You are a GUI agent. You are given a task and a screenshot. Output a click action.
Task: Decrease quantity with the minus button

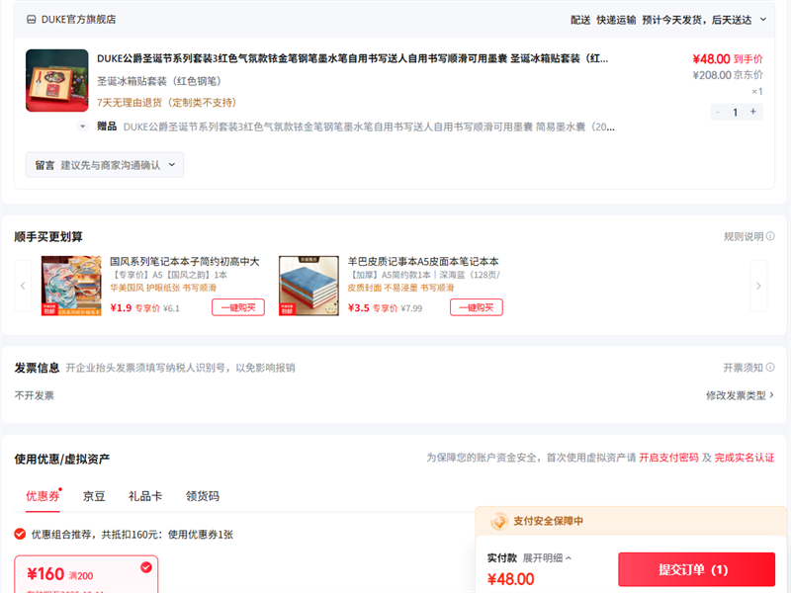(x=717, y=112)
